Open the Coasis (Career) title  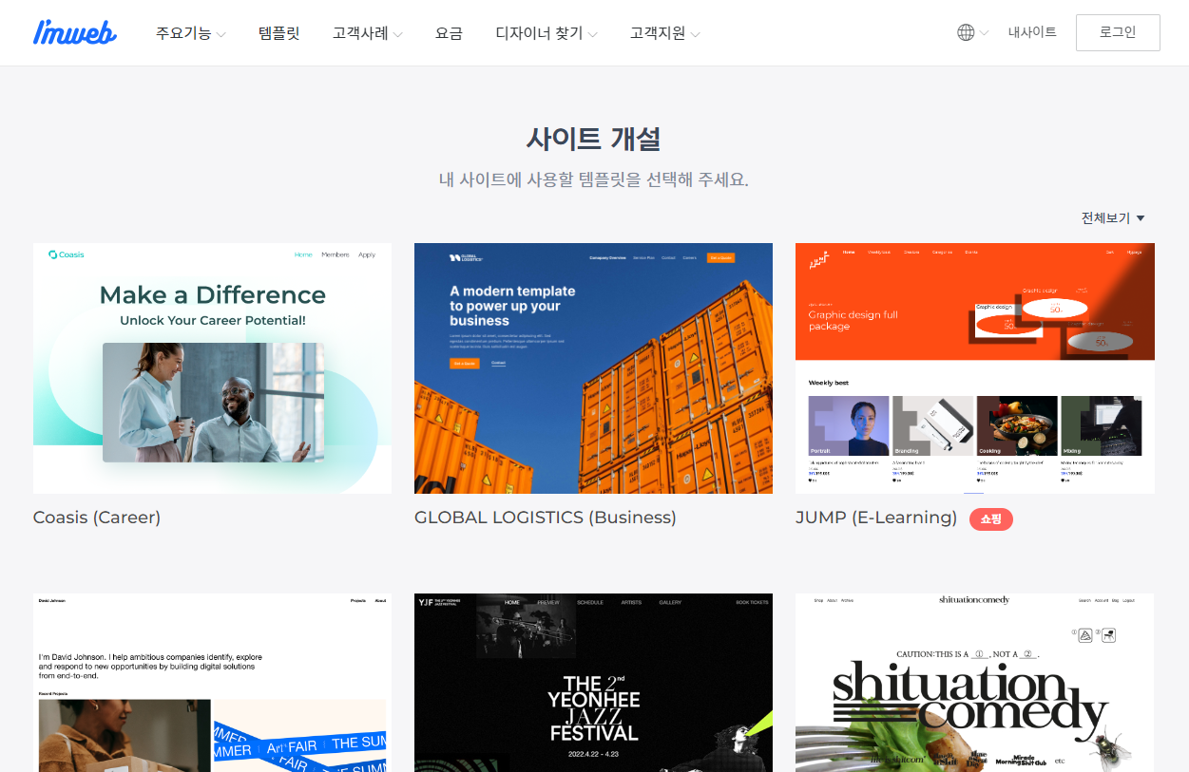coord(97,518)
